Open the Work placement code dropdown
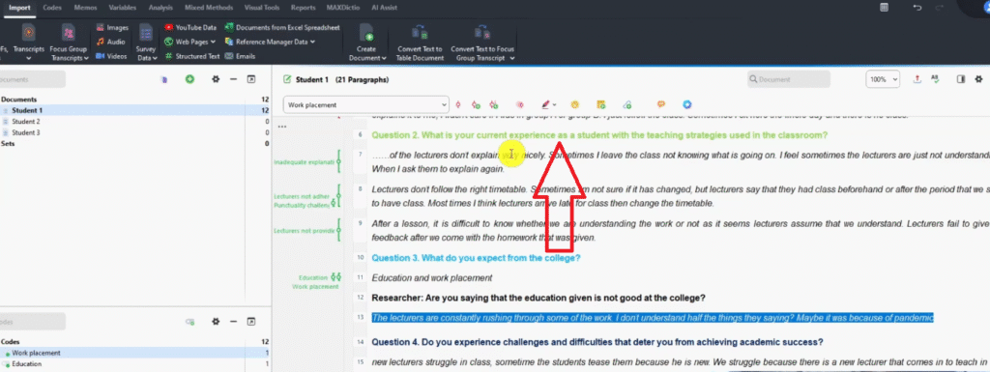The width and height of the screenshot is (990, 372). tap(366, 104)
